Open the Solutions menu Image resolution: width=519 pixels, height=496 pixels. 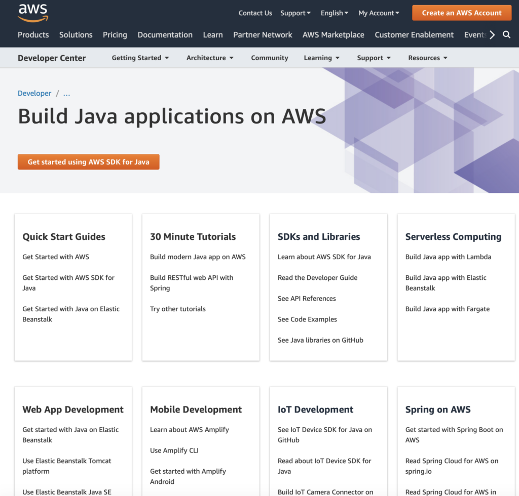(76, 35)
